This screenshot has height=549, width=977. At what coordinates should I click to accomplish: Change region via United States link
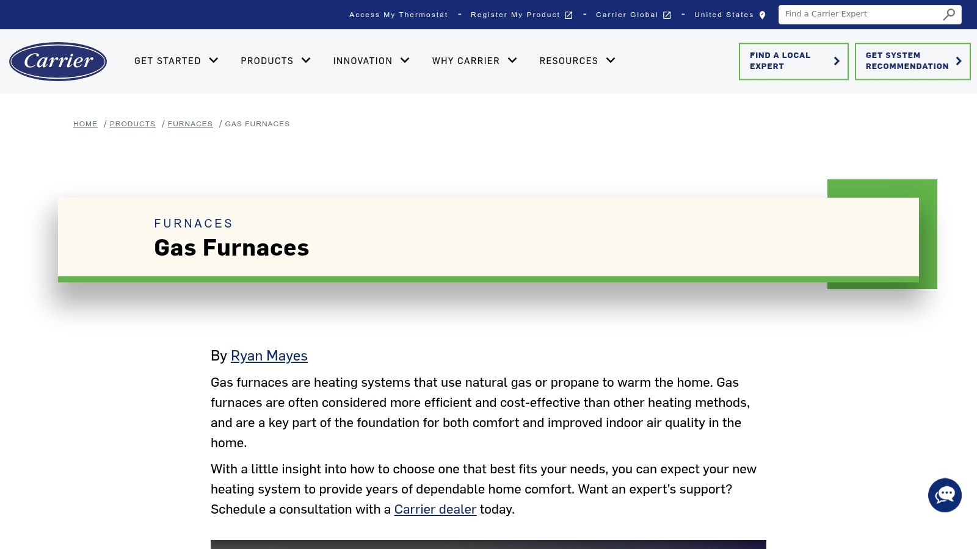tap(724, 15)
